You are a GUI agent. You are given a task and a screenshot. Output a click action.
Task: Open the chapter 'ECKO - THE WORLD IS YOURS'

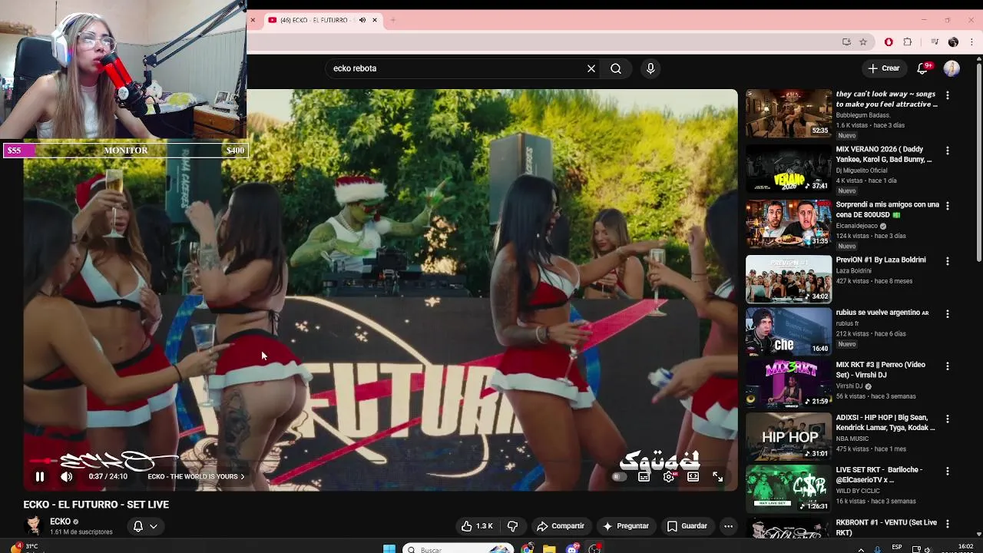click(196, 477)
